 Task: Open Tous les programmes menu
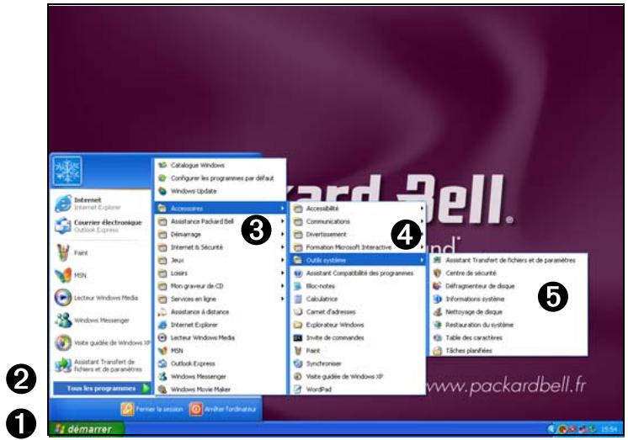tap(102, 389)
